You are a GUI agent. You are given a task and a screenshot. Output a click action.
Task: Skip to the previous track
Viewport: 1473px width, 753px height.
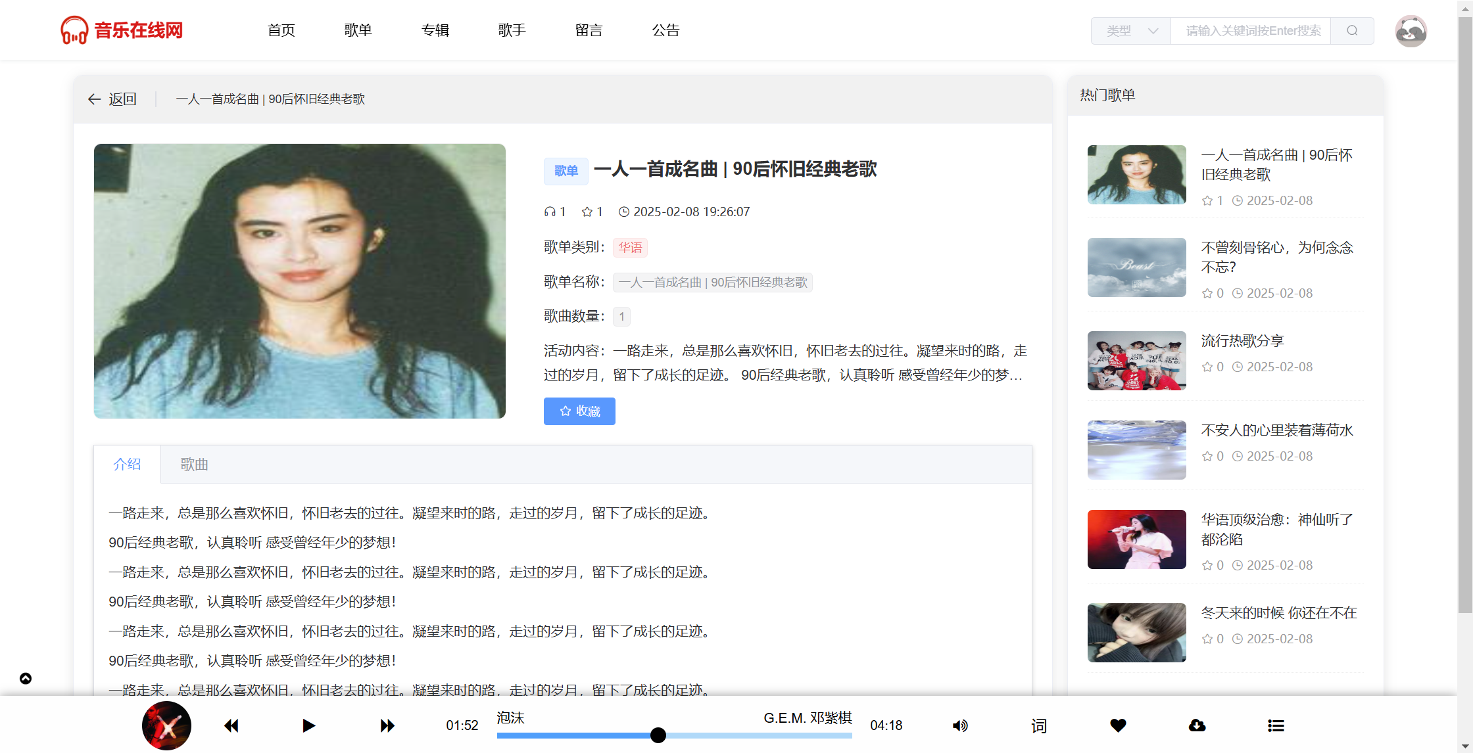click(x=231, y=725)
